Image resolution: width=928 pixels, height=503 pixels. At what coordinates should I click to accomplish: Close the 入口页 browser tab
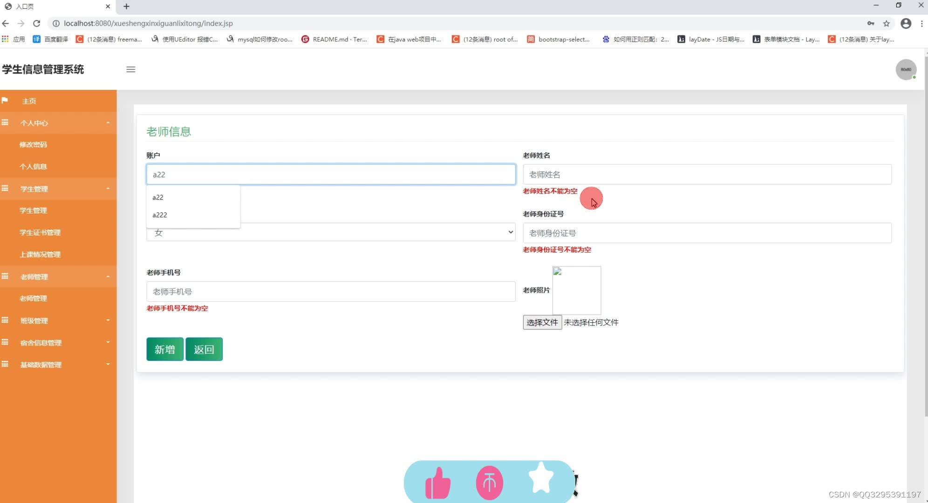click(108, 7)
